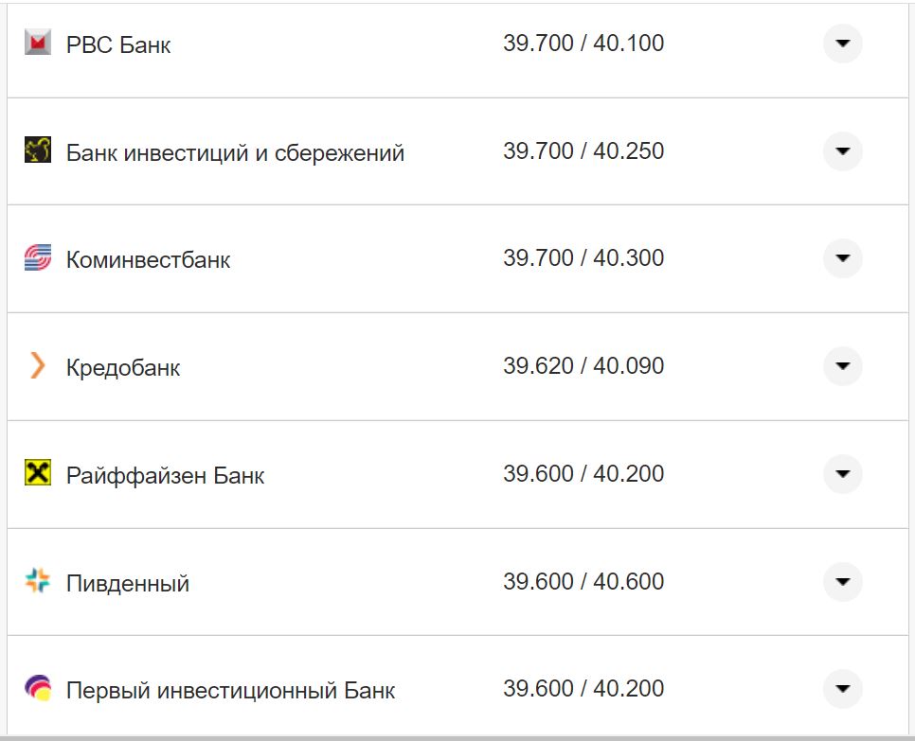Expand the PBC Банк rate details
The height and width of the screenshot is (741, 915).
[842, 43]
